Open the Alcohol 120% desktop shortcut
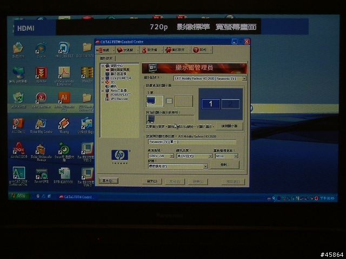The image size is (346, 259). [19, 151]
